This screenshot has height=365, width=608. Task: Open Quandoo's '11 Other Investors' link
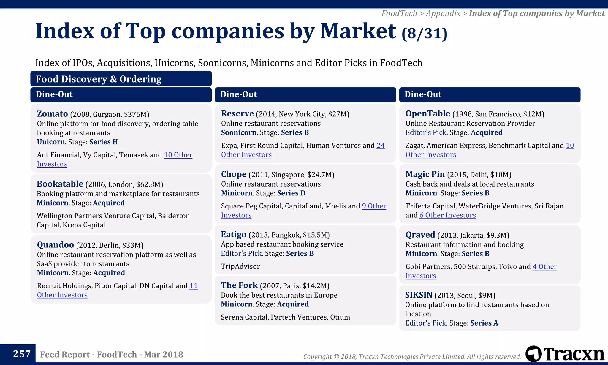point(194,286)
